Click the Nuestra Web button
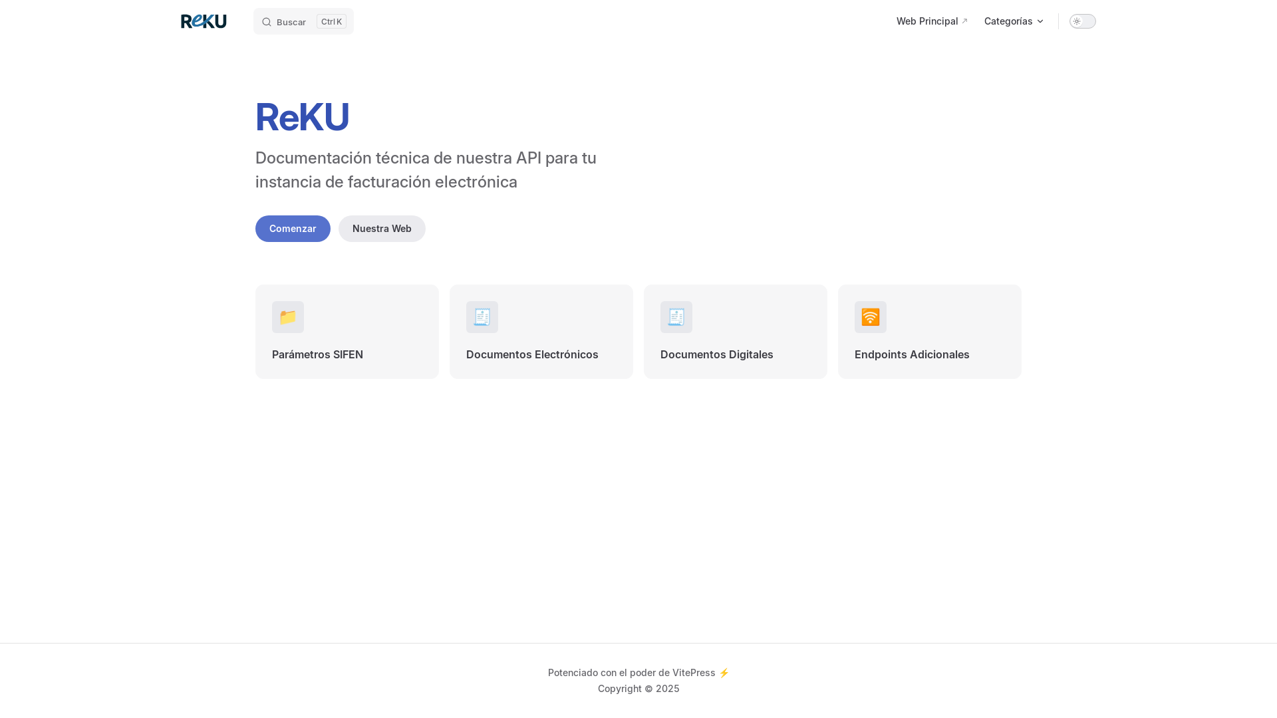 (x=382, y=229)
